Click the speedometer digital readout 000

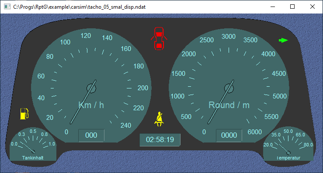tap(91, 135)
